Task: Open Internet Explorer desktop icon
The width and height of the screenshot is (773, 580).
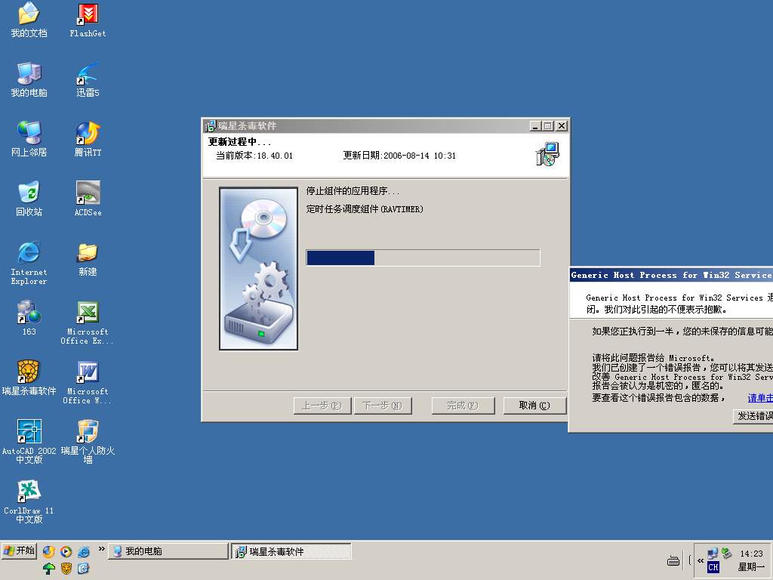Action: point(29,263)
